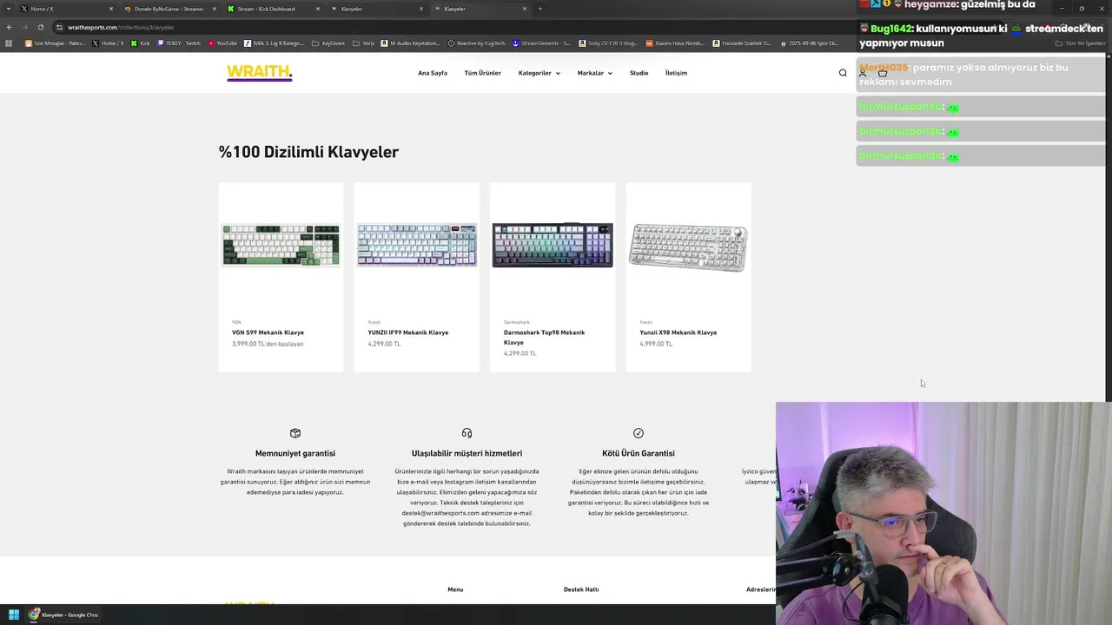1112x625 pixels.
Task: Open KeyGivers bookmark folder
Action: [328, 43]
